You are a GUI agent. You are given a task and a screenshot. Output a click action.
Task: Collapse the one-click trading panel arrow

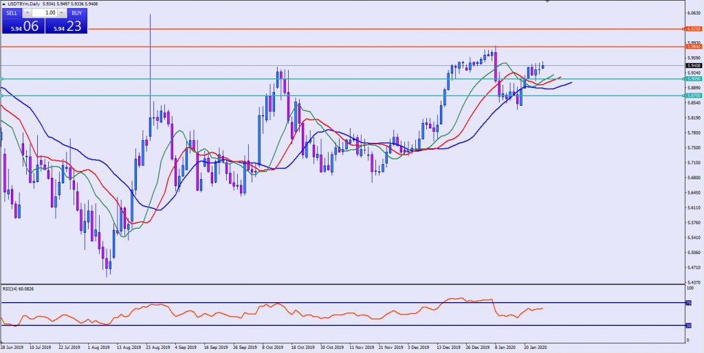(3, 4)
